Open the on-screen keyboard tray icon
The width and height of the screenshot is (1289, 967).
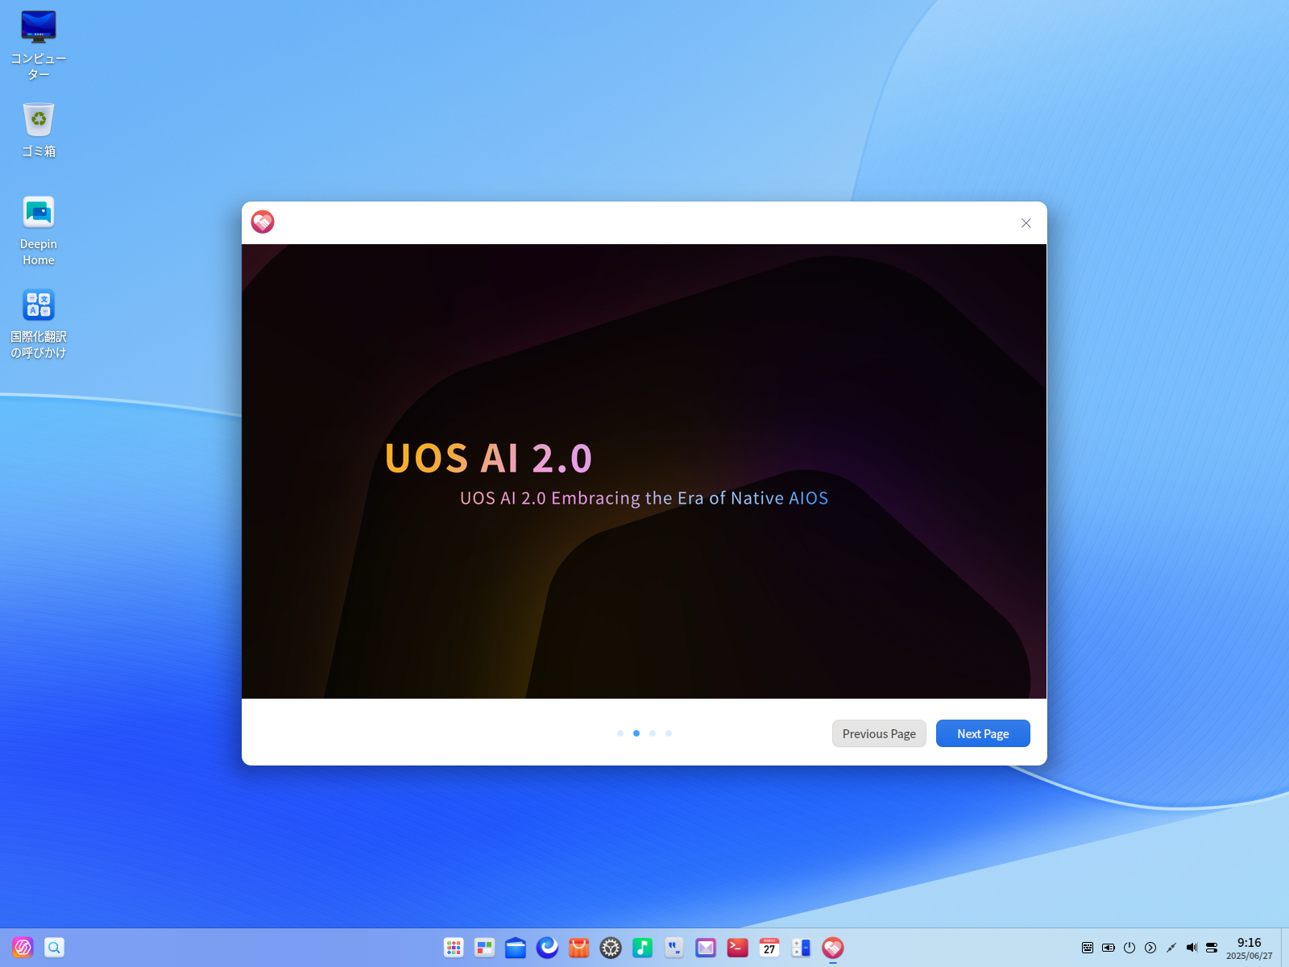(x=1088, y=948)
